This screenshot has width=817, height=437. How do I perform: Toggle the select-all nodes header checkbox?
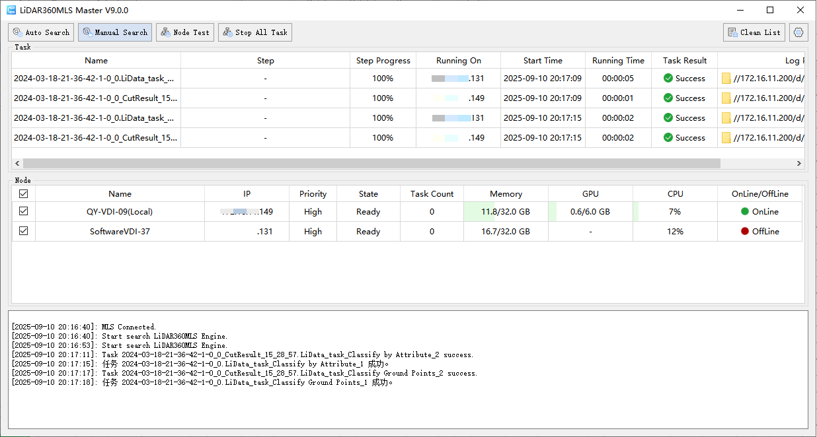[24, 194]
